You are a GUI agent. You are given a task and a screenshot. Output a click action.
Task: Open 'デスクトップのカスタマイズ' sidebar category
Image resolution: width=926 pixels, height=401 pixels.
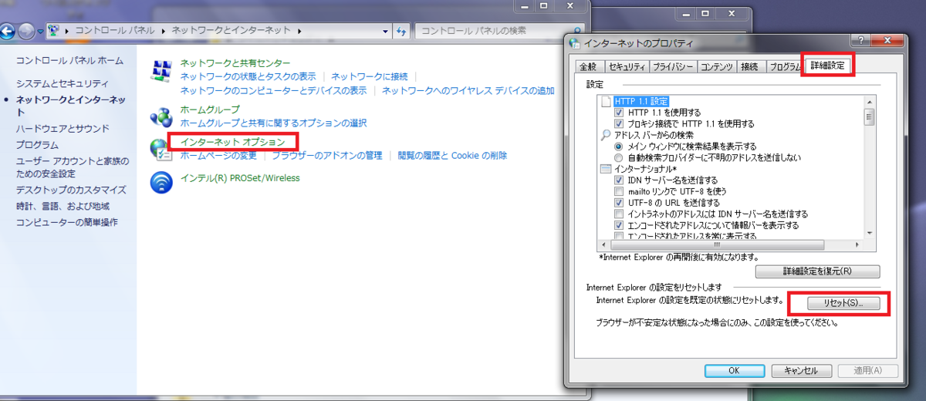click(71, 190)
